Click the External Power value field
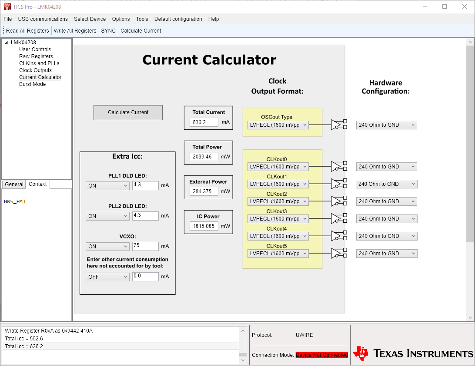 point(204,191)
